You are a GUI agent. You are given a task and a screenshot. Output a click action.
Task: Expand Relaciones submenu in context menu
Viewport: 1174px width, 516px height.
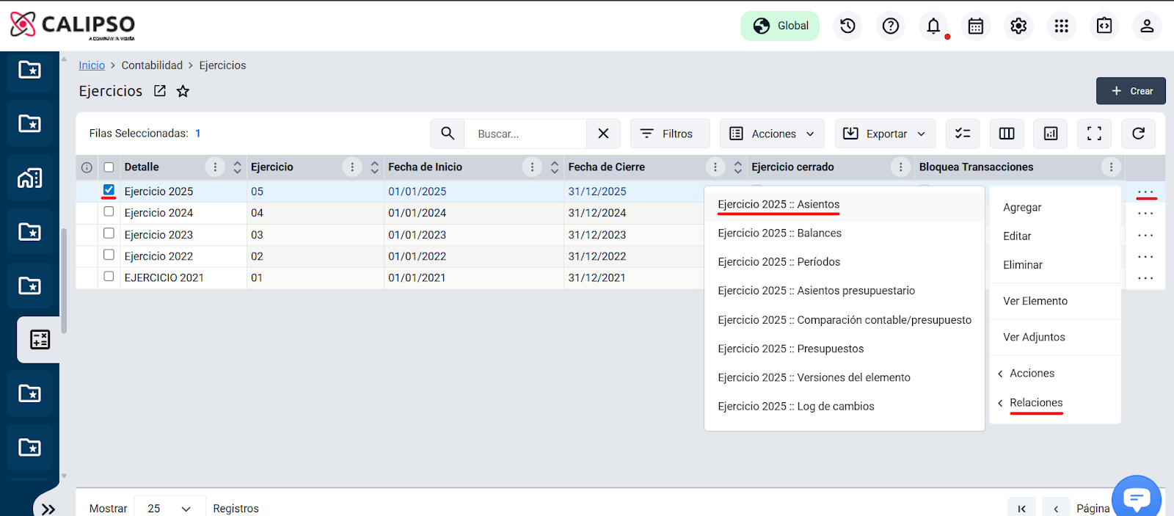pyautogui.click(x=1055, y=403)
